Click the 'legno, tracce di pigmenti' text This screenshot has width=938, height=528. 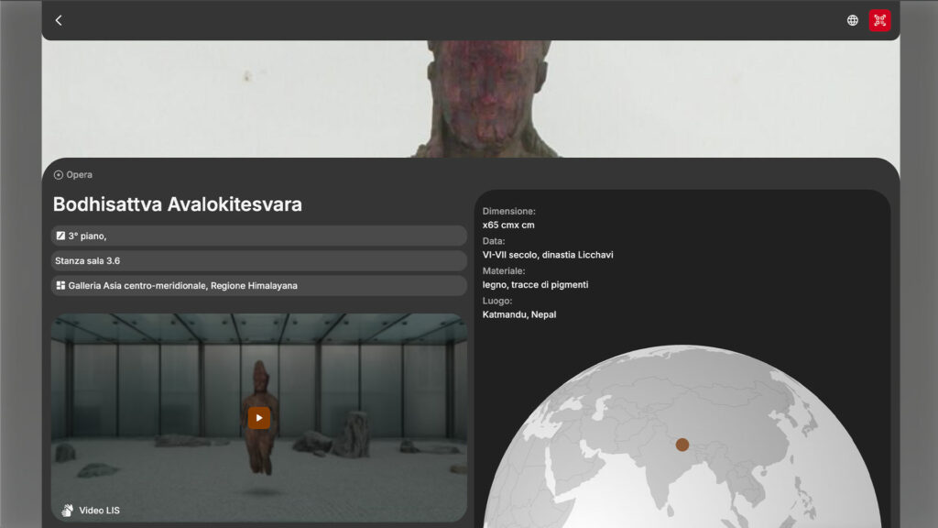(x=535, y=285)
